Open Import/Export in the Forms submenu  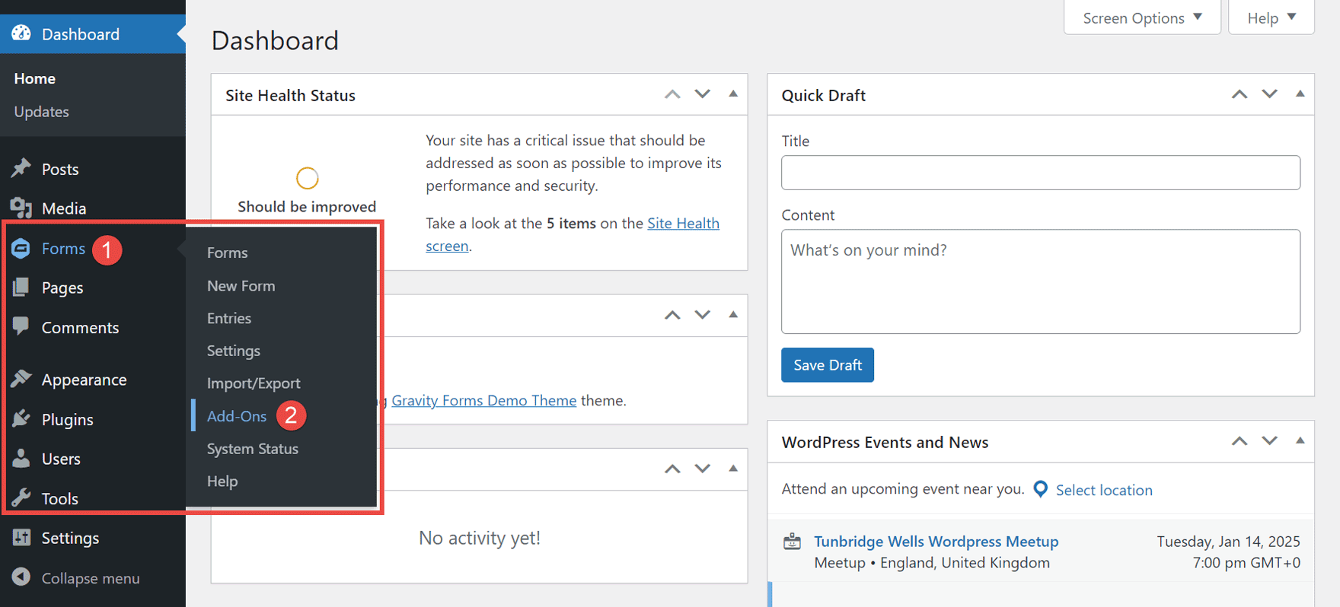click(254, 383)
